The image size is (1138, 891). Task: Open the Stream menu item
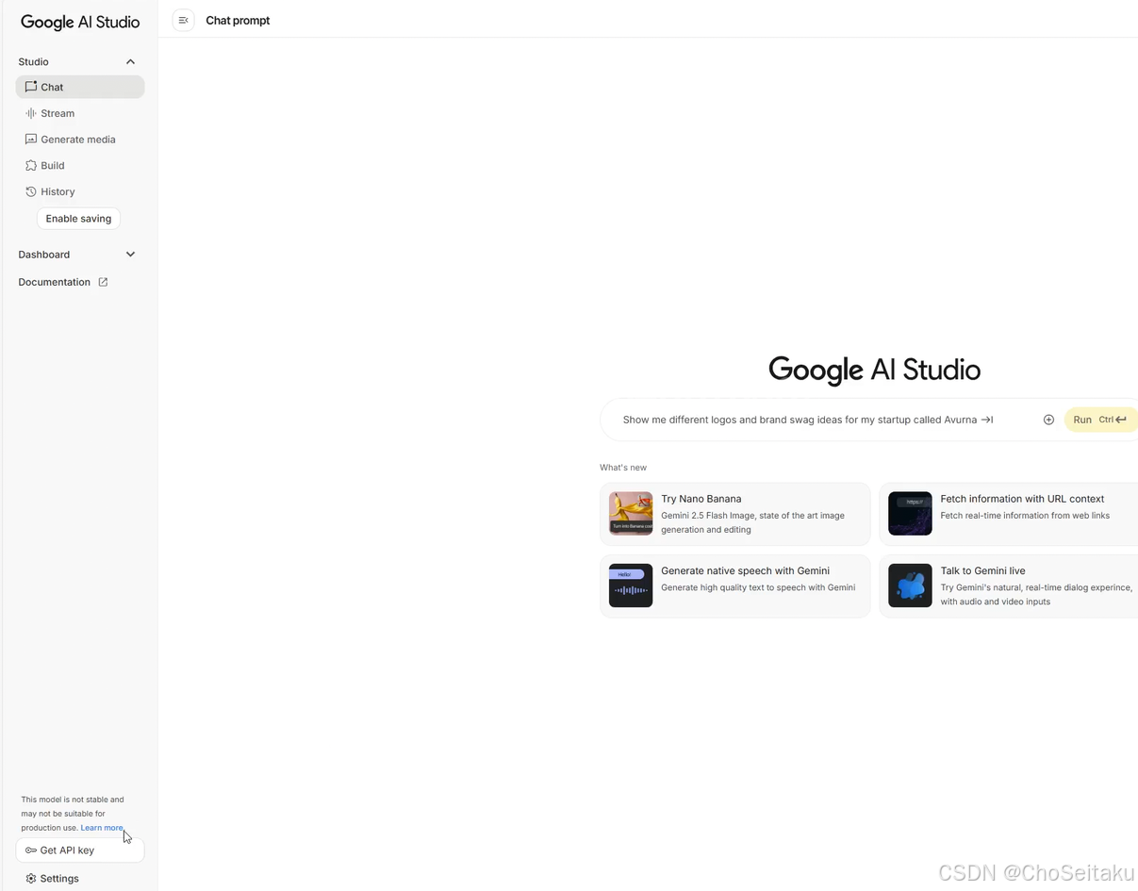(80, 113)
